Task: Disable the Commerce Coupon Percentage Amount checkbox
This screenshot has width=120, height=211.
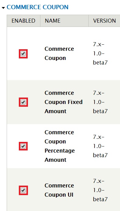Action: click(x=23, y=146)
